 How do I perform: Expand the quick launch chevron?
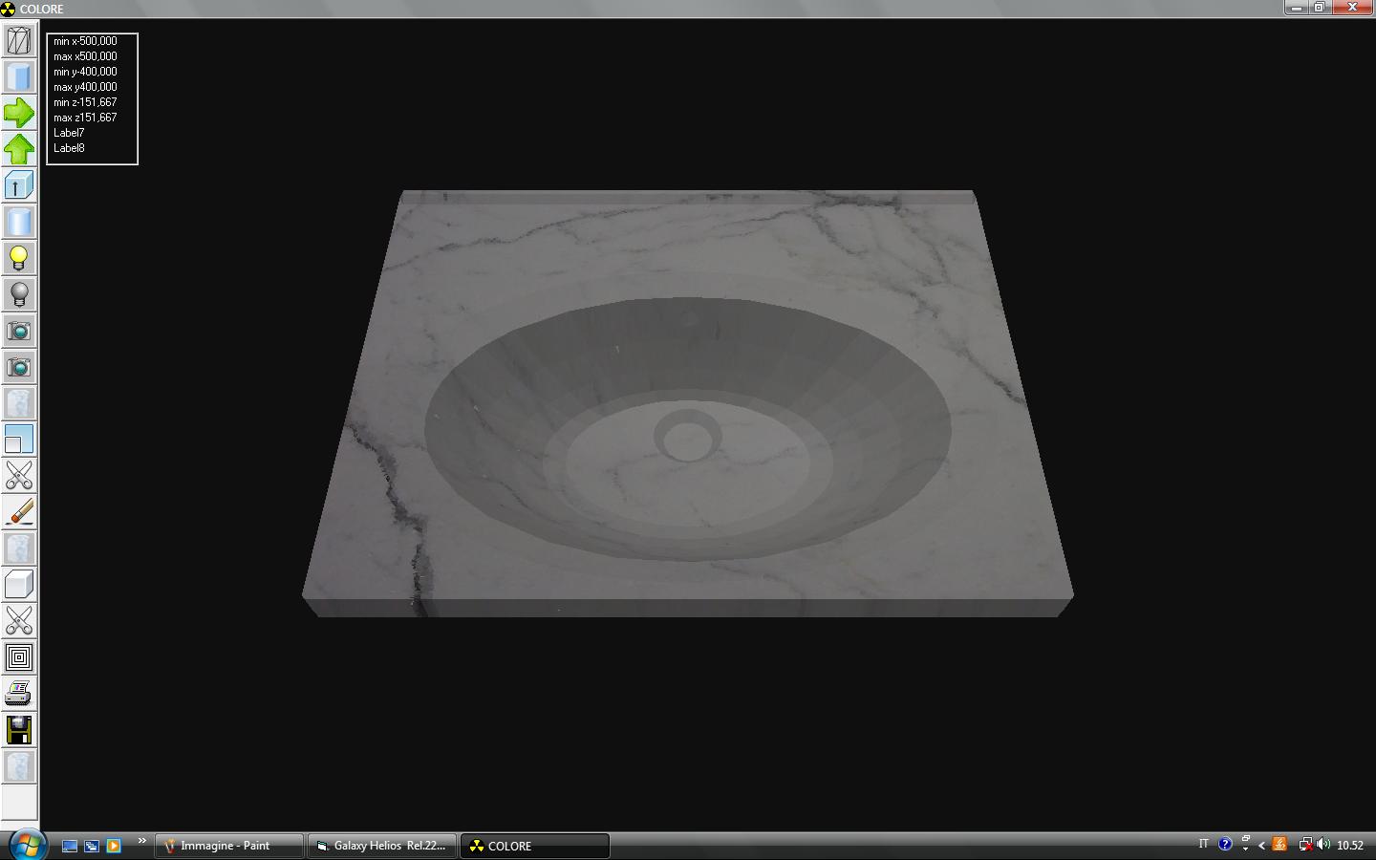141,841
